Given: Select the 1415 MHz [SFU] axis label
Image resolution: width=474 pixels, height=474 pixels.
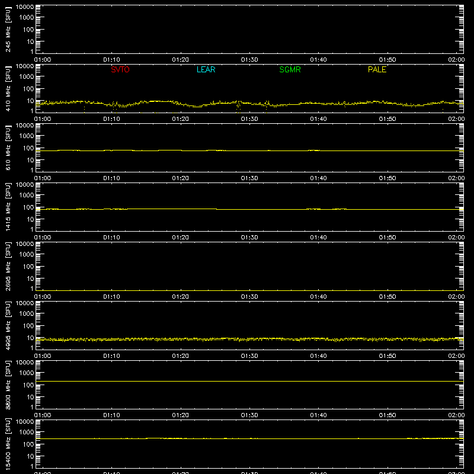Looking at the screenshot, I should click(8, 207).
